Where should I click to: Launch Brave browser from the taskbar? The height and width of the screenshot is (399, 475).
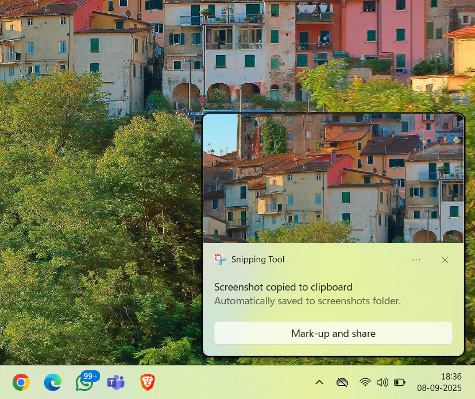pyautogui.click(x=148, y=382)
